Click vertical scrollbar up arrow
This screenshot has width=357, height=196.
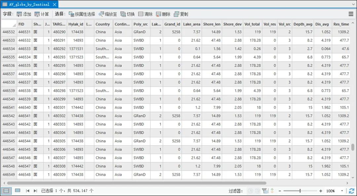pyautogui.click(x=353, y=23)
